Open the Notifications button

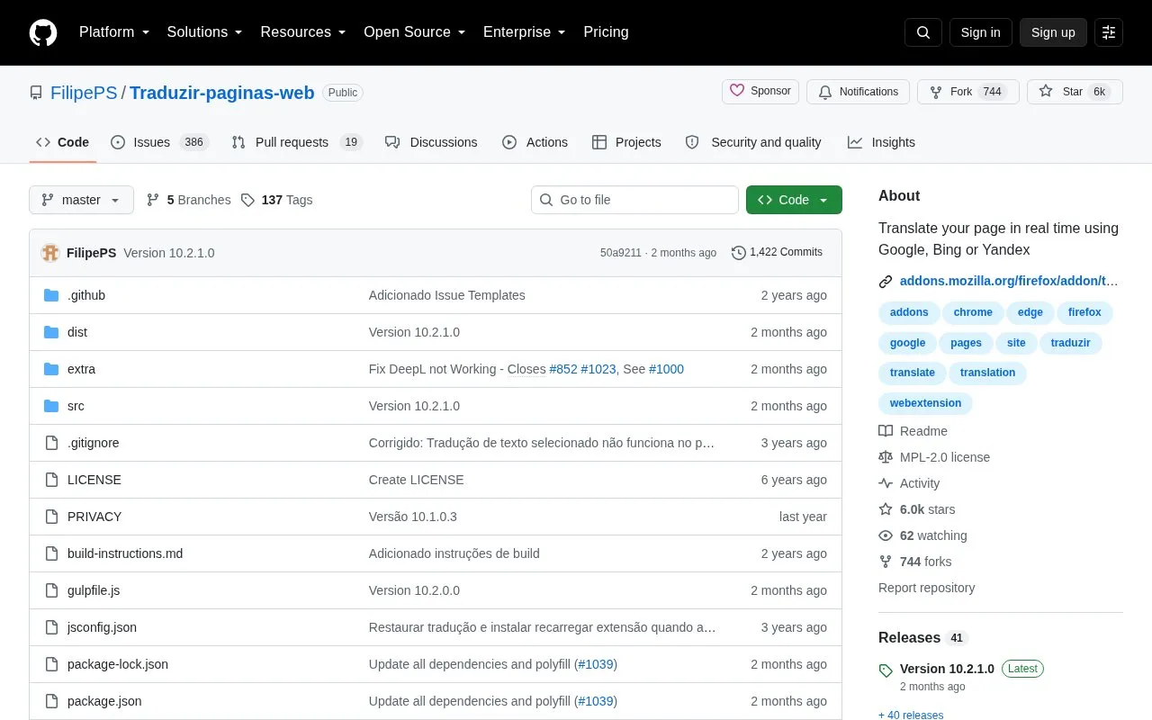click(x=859, y=92)
